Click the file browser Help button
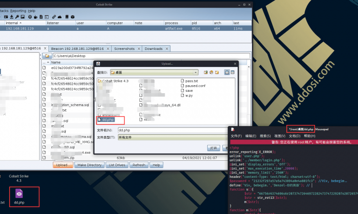 157,165
